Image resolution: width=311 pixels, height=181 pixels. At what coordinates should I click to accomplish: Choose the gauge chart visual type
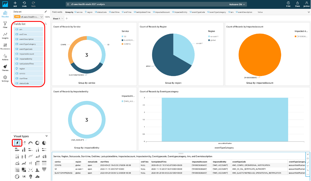(x=30, y=143)
